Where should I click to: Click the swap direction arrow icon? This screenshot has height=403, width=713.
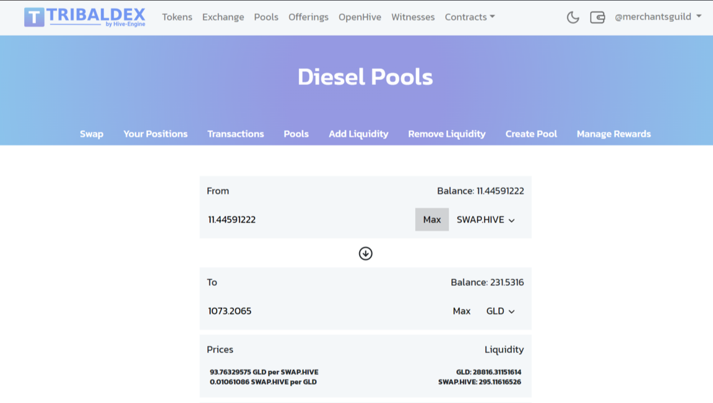(365, 253)
